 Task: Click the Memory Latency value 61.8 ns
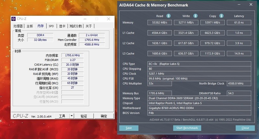[x=239, y=23]
